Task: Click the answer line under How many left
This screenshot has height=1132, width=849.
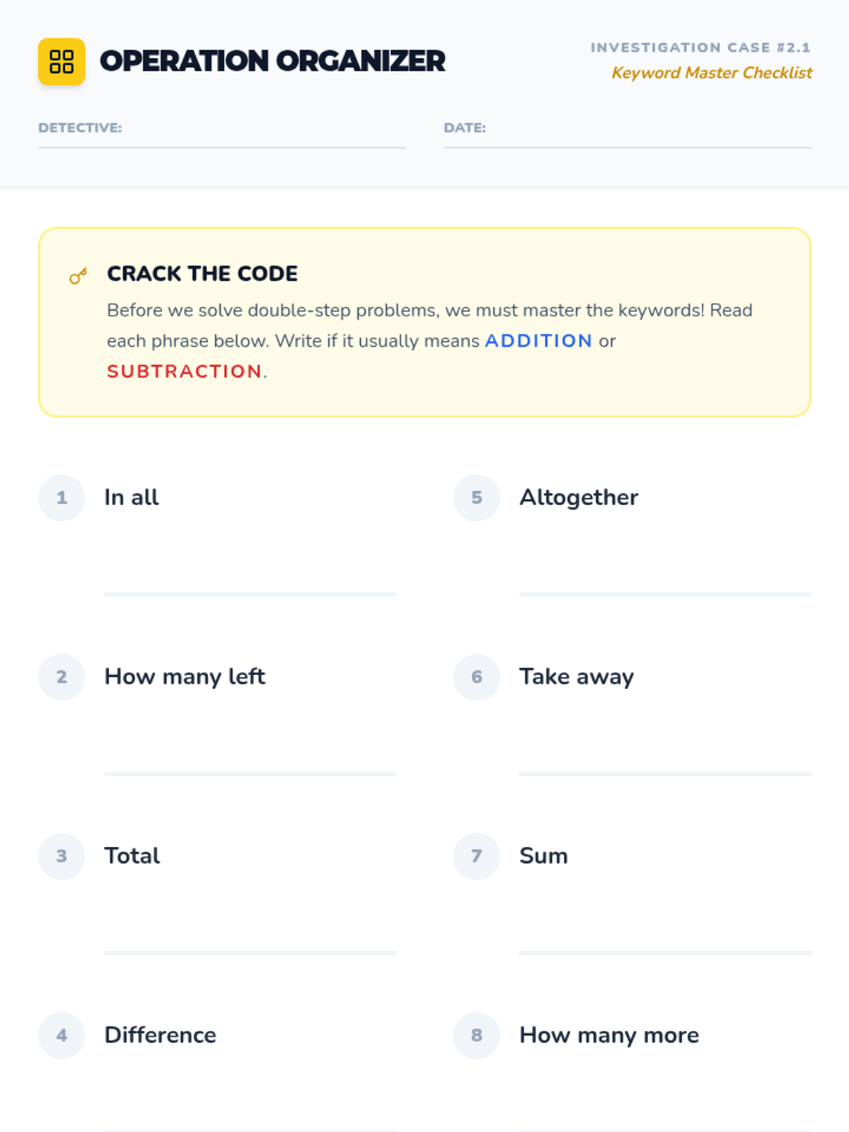Action: [250, 773]
